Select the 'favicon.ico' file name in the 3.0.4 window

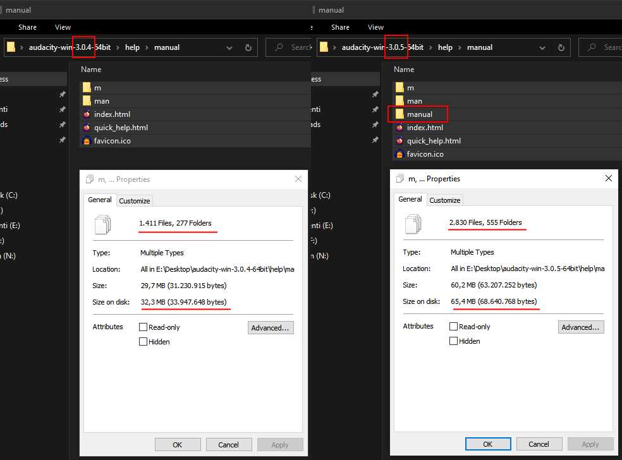[113, 141]
